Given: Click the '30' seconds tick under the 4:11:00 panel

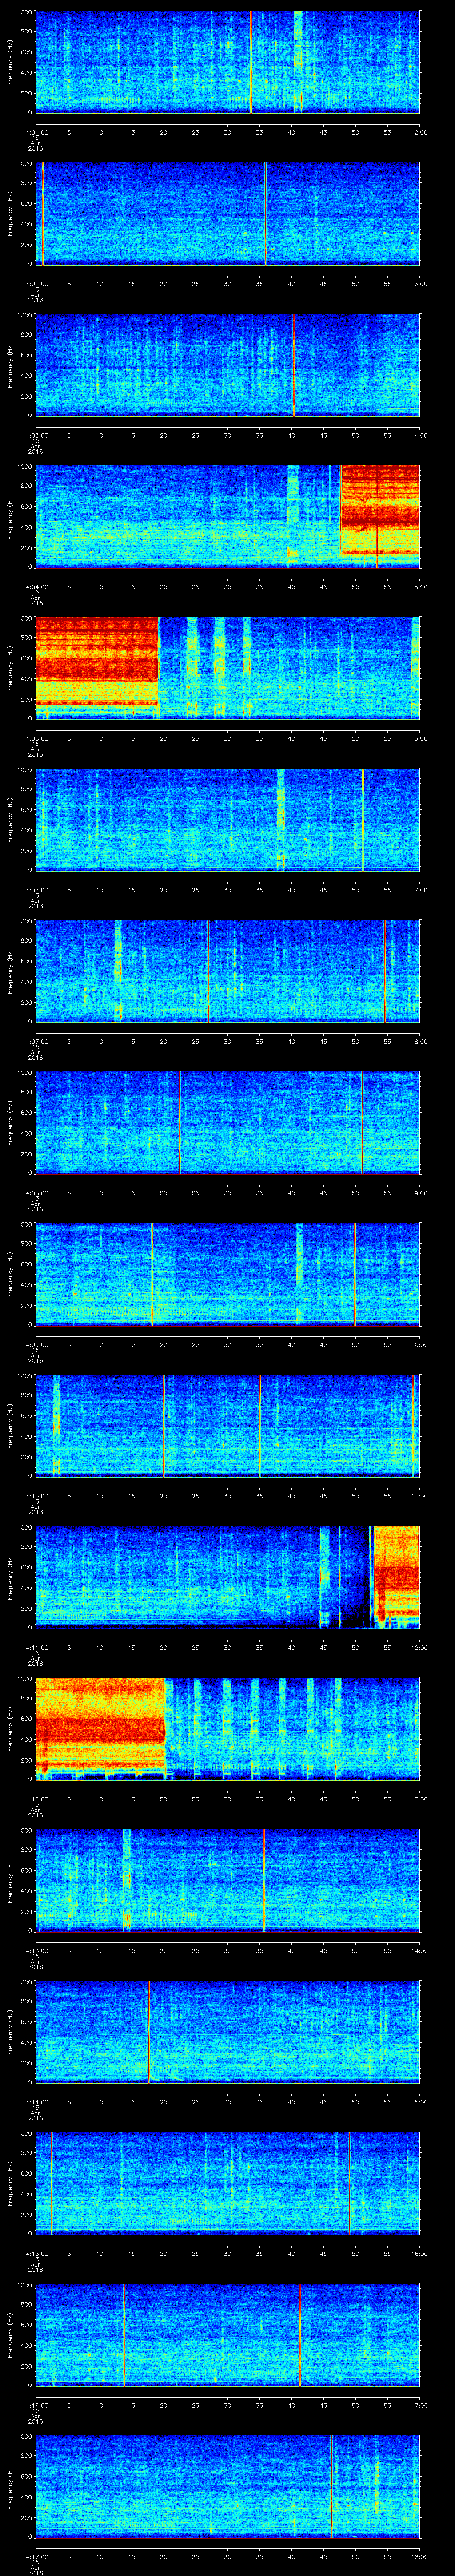Looking at the screenshot, I should (227, 1648).
